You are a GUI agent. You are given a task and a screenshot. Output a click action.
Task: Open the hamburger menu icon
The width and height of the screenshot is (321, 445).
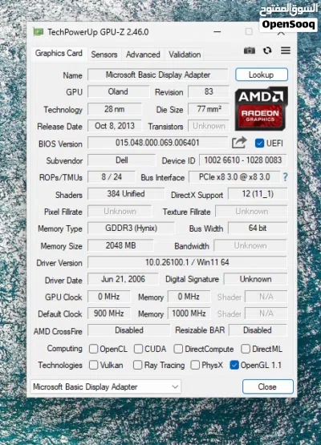(x=286, y=51)
